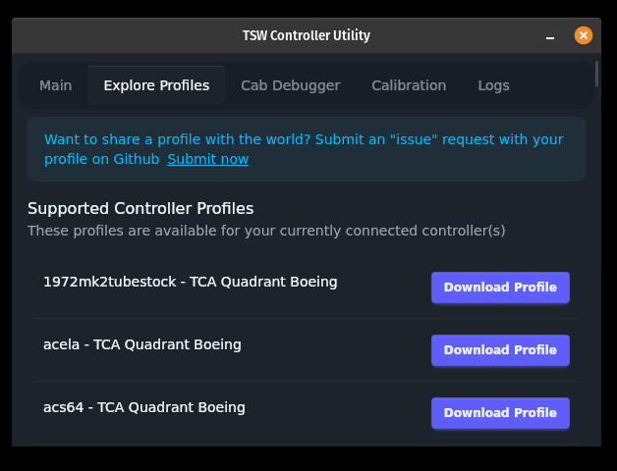The height and width of the screenshot is (471, 617).
Task: Select the 1972mk2tubestock profile name
Action: coord(190,282)
